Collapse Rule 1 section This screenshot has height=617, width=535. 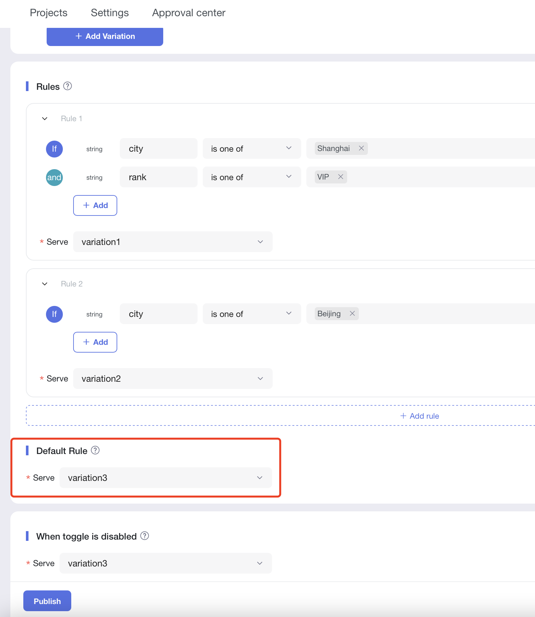coord(45,119)
